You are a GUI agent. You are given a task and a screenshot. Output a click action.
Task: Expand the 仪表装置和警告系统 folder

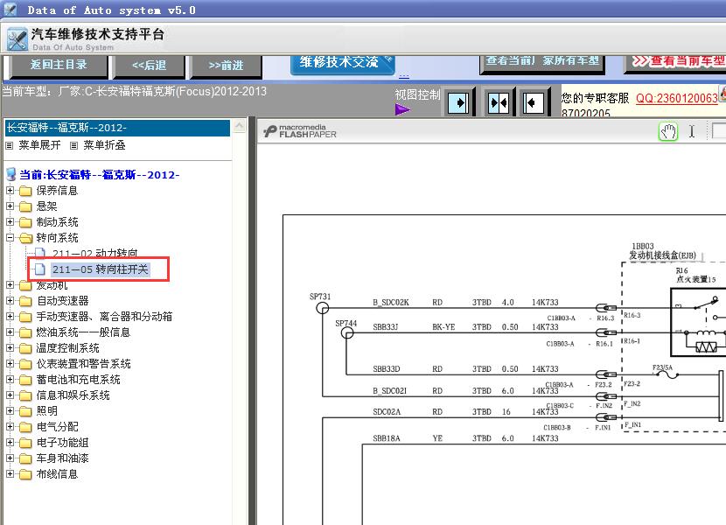pyautogui.click(x=10, y=363)
